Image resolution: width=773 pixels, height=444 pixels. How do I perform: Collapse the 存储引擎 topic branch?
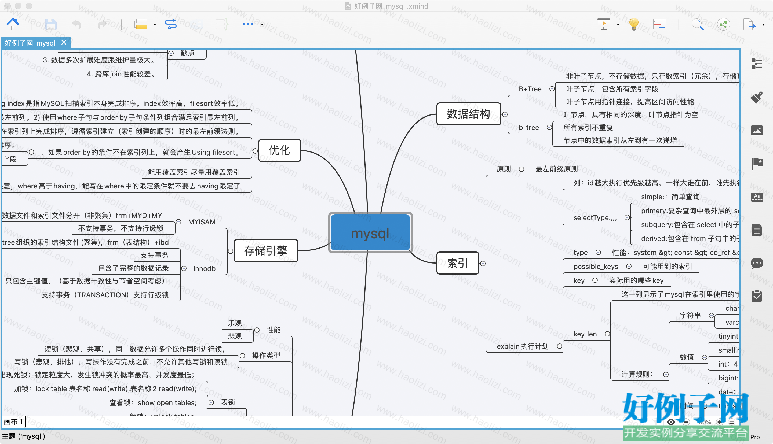[230, 251]
